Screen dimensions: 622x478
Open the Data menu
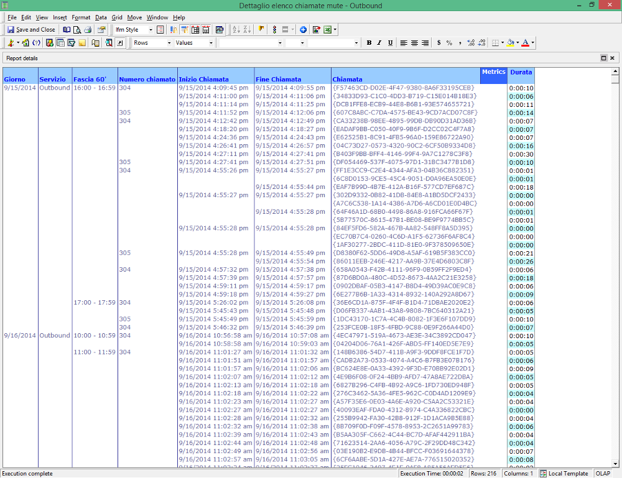click(x=101, y=17)
